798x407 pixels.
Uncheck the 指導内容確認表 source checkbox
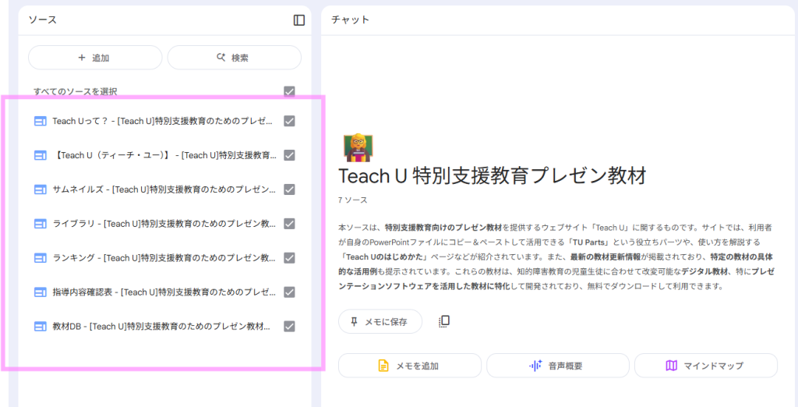289,292
